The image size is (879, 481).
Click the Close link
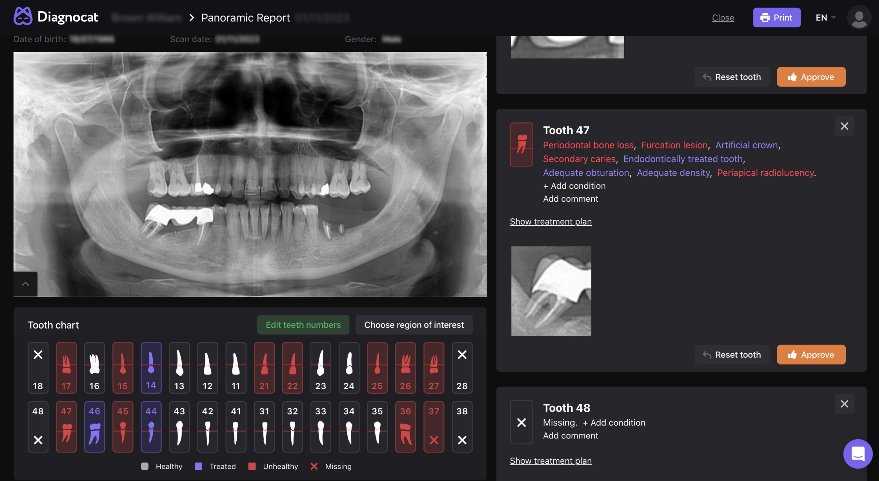coord(723,18)
